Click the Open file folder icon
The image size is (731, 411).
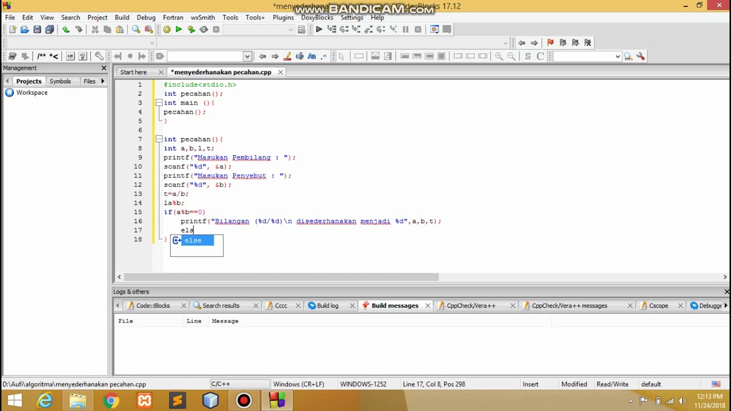pos(25,30)
